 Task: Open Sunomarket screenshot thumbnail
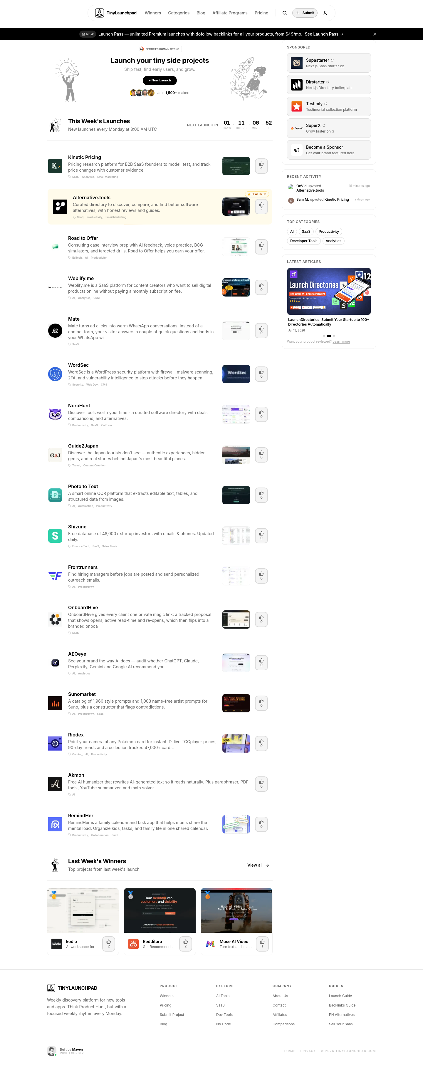[x=236, y=703]
